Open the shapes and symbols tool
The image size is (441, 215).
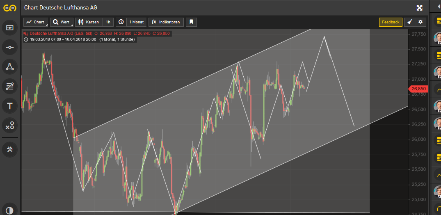point(10,126)
